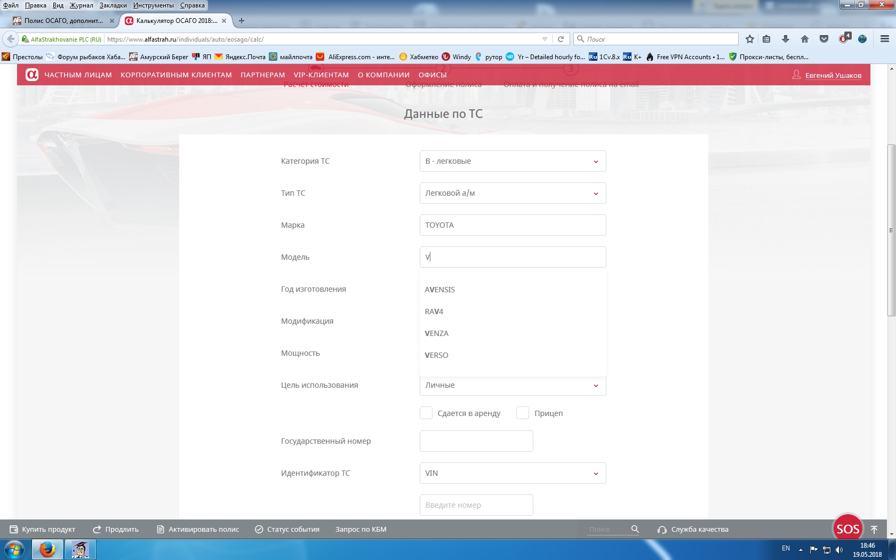Expand the 'Идентификатор ТС' VIN dropdown
The image size is (896, 560).
click(513, 473)
